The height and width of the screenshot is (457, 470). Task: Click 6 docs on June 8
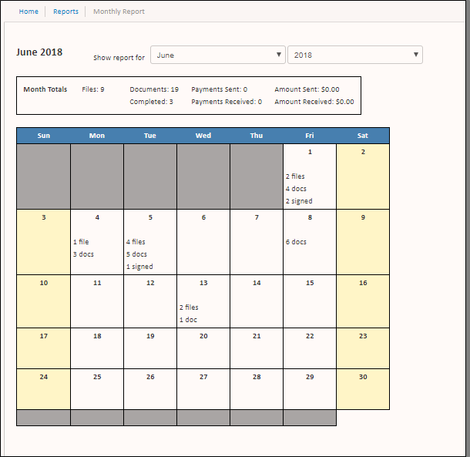tap(296, 242)
